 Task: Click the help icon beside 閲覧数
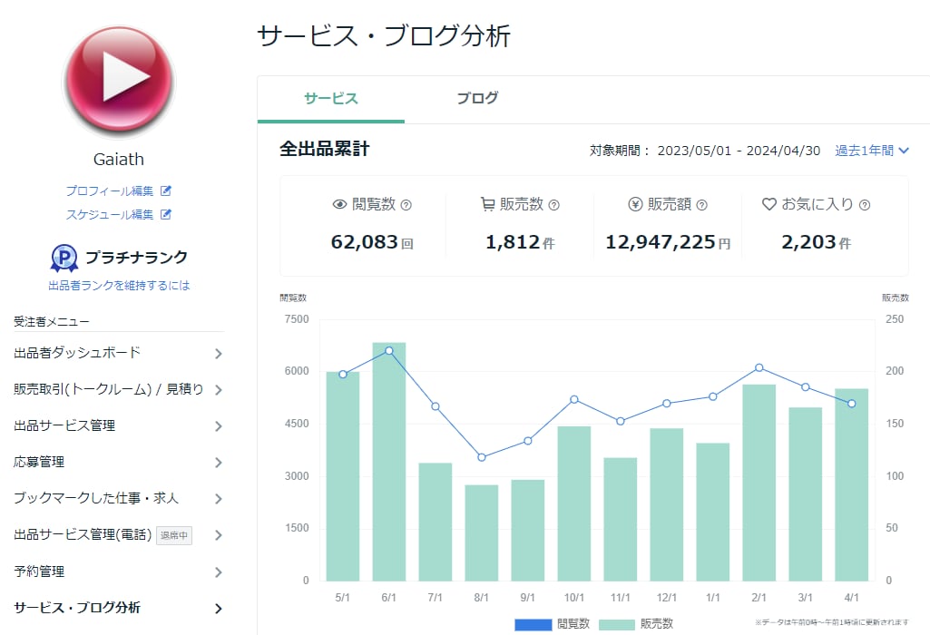406,205
